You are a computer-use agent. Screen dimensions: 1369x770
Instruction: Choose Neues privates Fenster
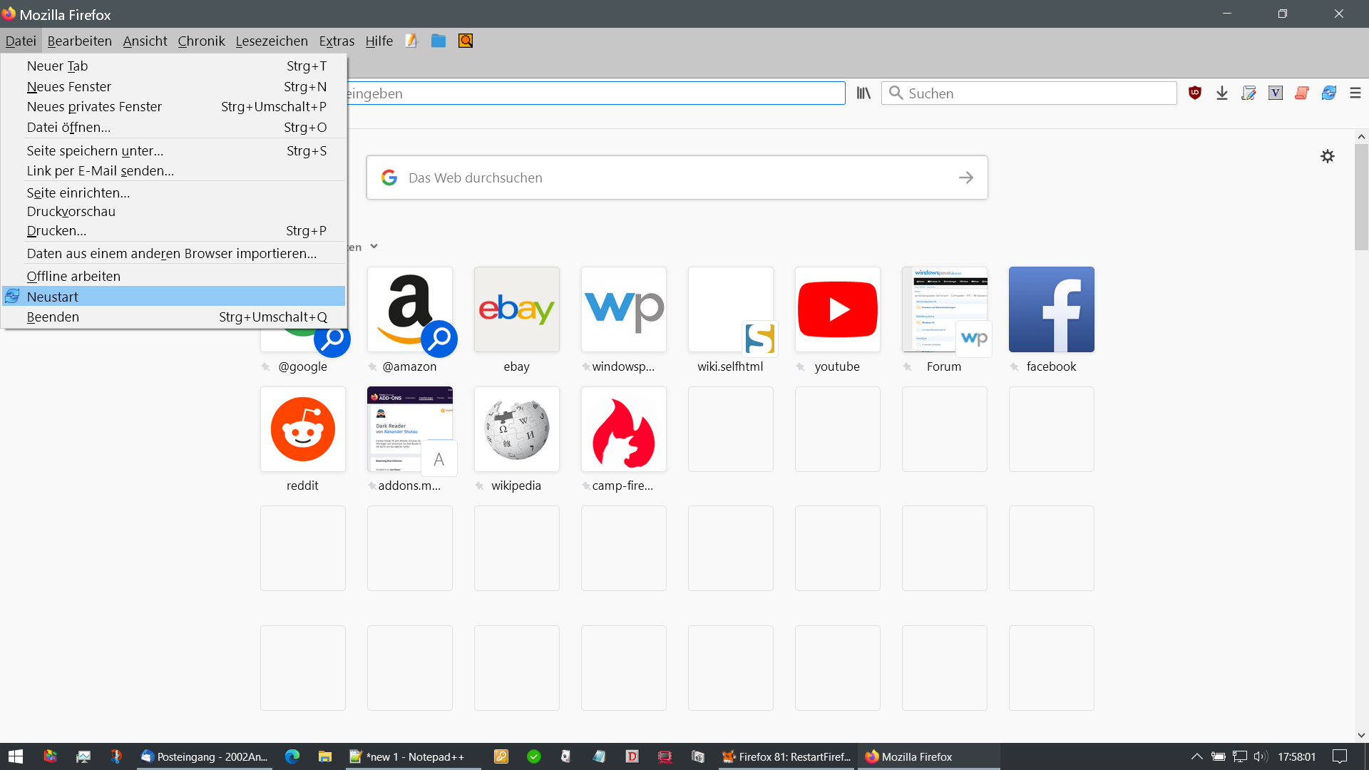[x=94, y=106]
